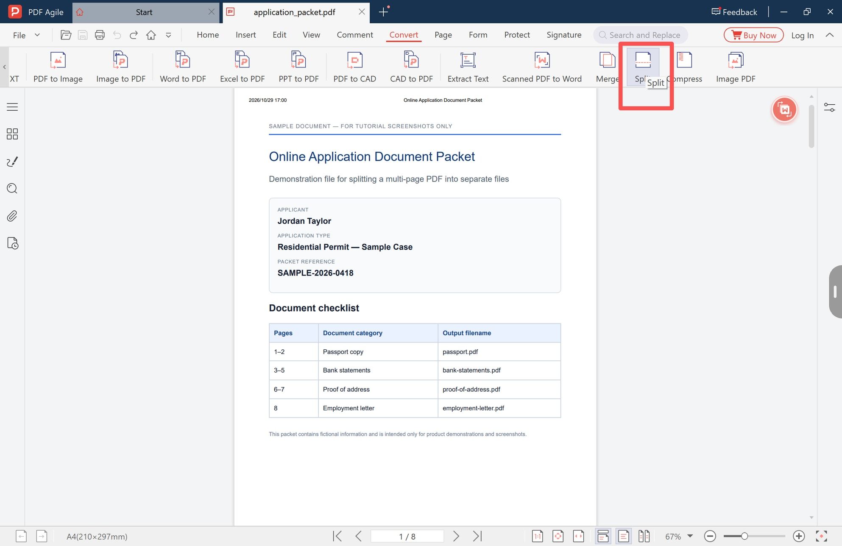Open Scanned PDF to Word tool

pos(542,67)
